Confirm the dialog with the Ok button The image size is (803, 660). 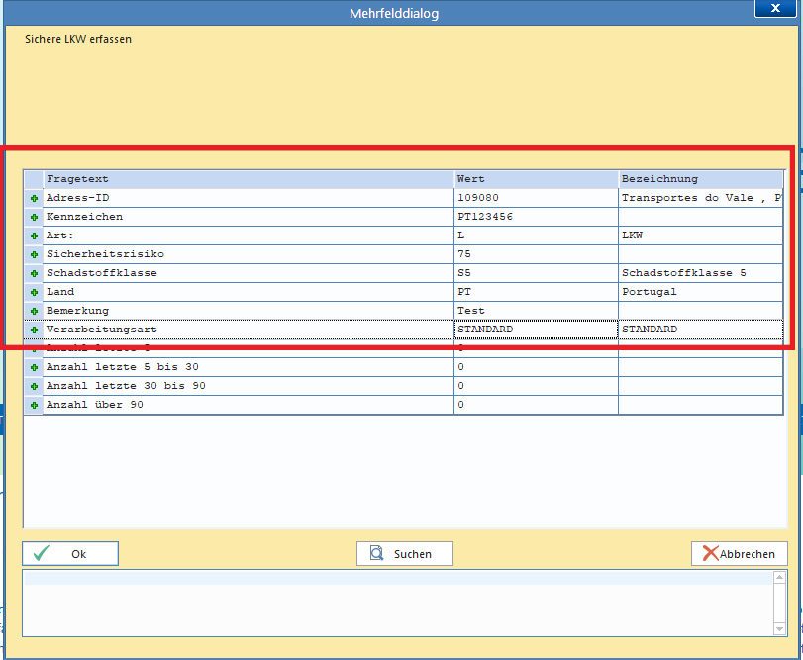70,553
